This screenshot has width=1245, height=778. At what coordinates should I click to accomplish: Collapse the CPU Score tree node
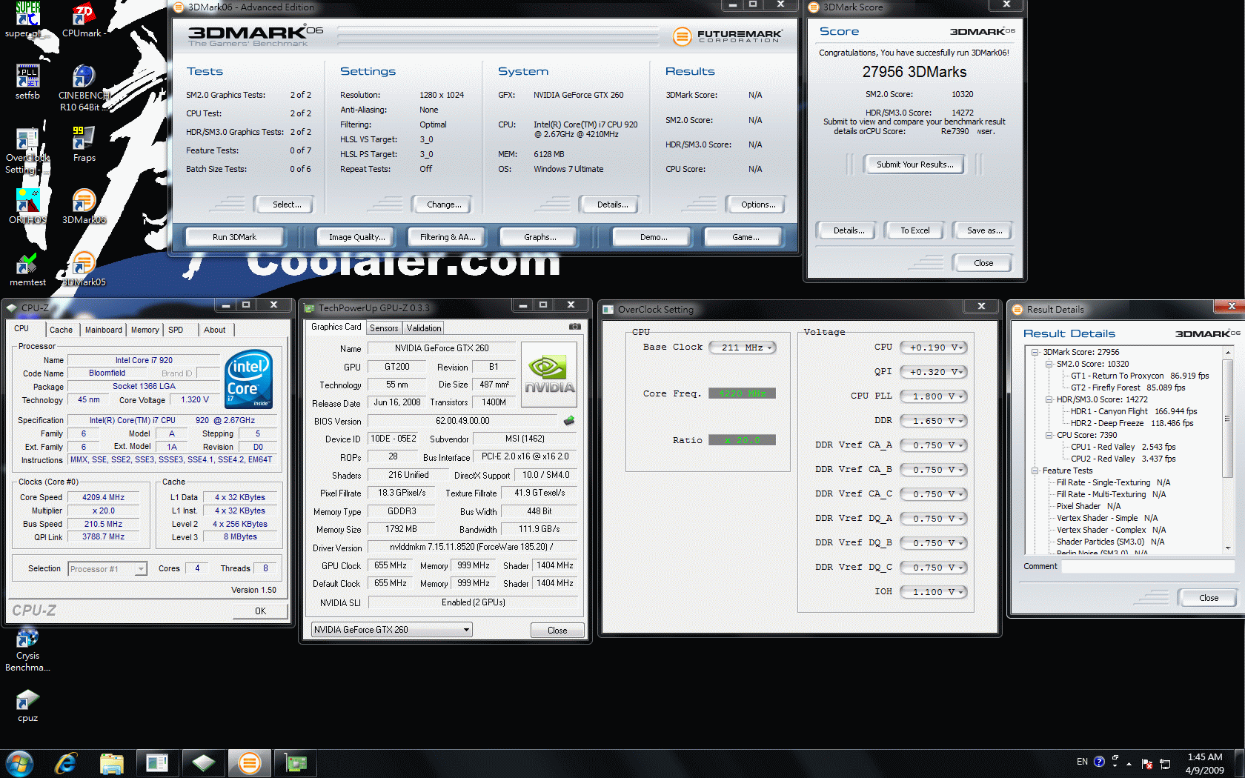pyautogui.click(x=1049, y=435)
